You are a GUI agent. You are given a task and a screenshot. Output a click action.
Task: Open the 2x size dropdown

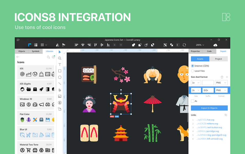click(196, 90)
